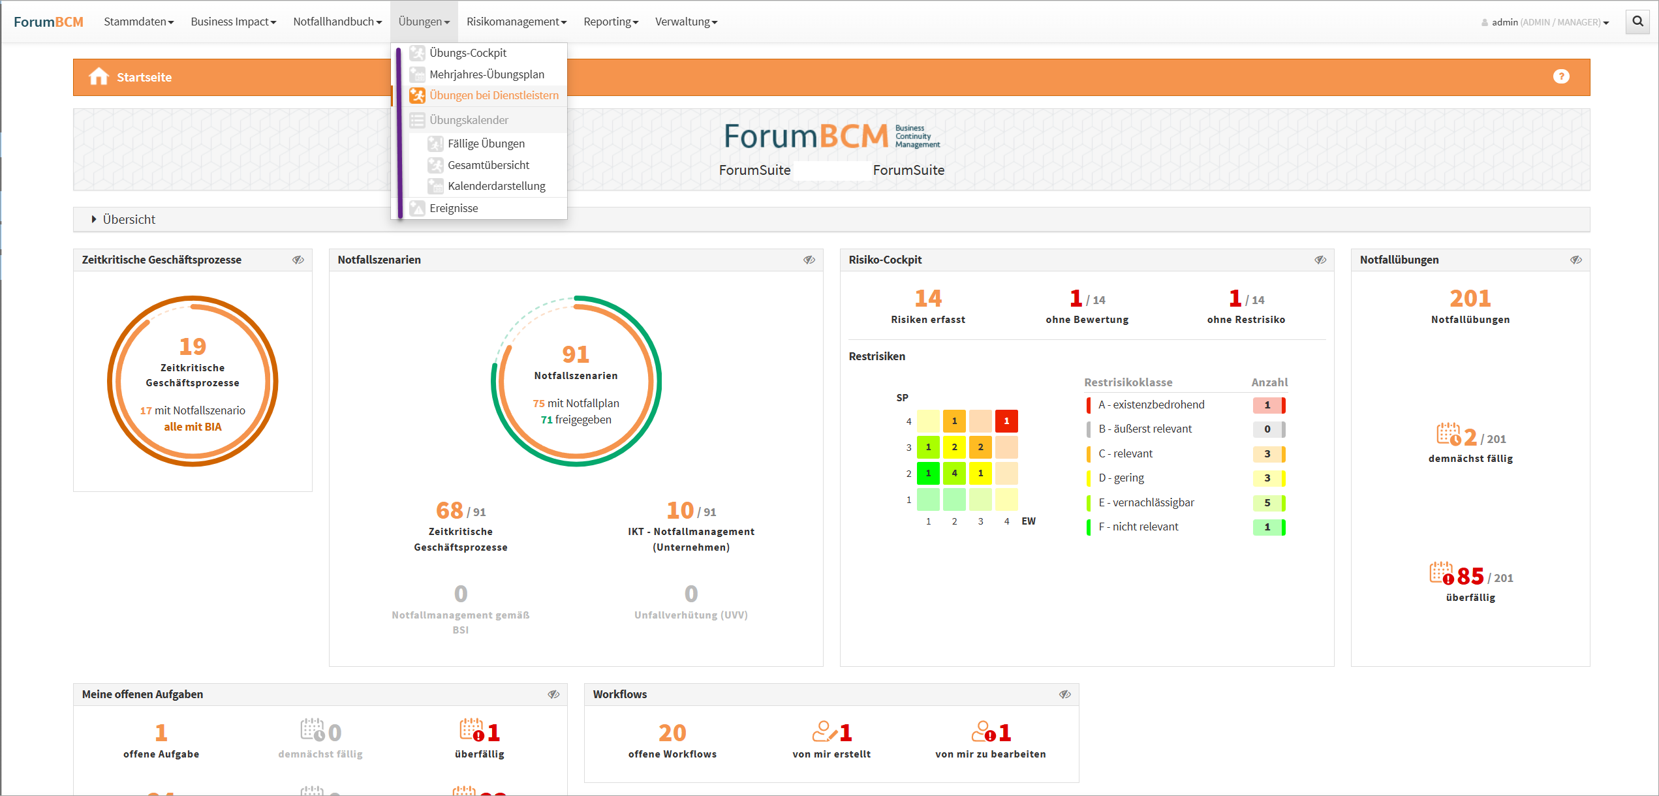Click the demnächst fällig calendar icon in Notfallübungen
This screenshot has height=796, width=1659.
(1448, 435)
